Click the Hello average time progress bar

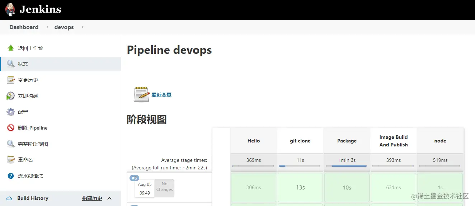point(253,166)
